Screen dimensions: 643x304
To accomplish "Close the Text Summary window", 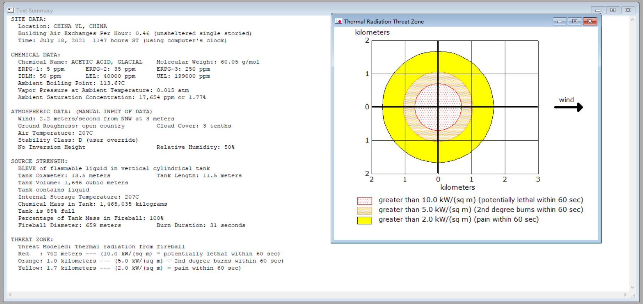I will [x=628, y=10].
